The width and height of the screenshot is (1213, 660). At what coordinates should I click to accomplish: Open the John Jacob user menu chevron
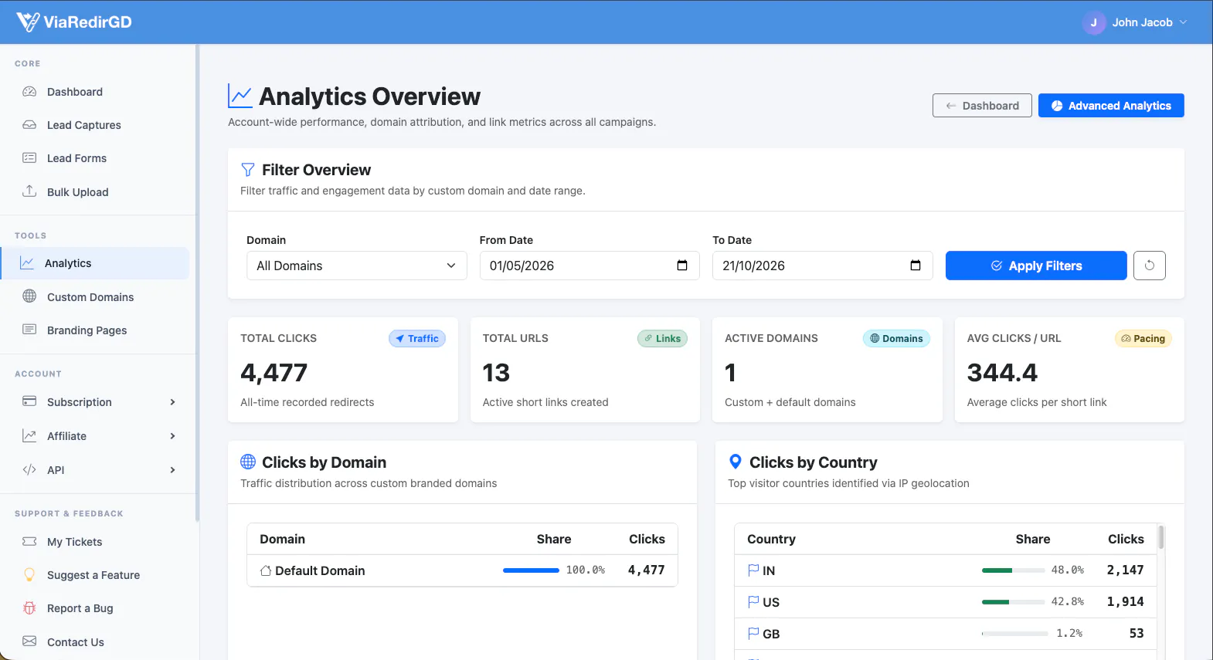click(x=1183, y=22)
